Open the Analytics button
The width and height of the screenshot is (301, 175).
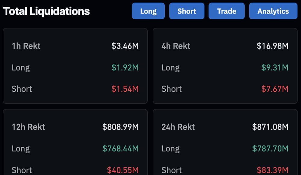click(273, 11)
